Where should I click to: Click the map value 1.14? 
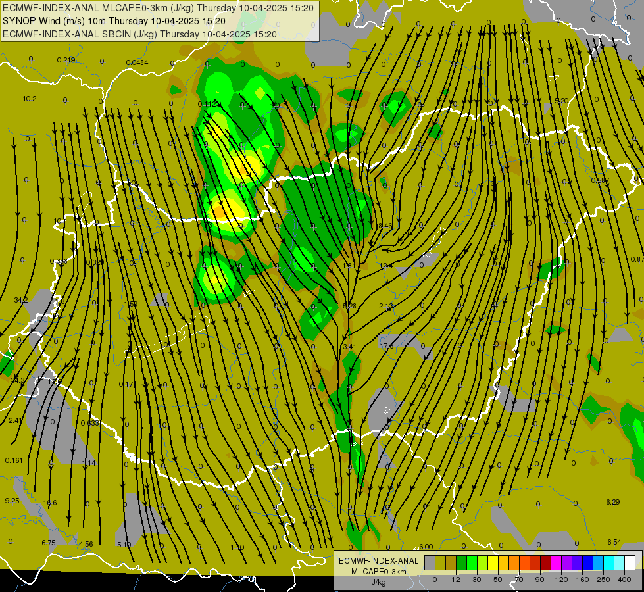click(89, 463)
